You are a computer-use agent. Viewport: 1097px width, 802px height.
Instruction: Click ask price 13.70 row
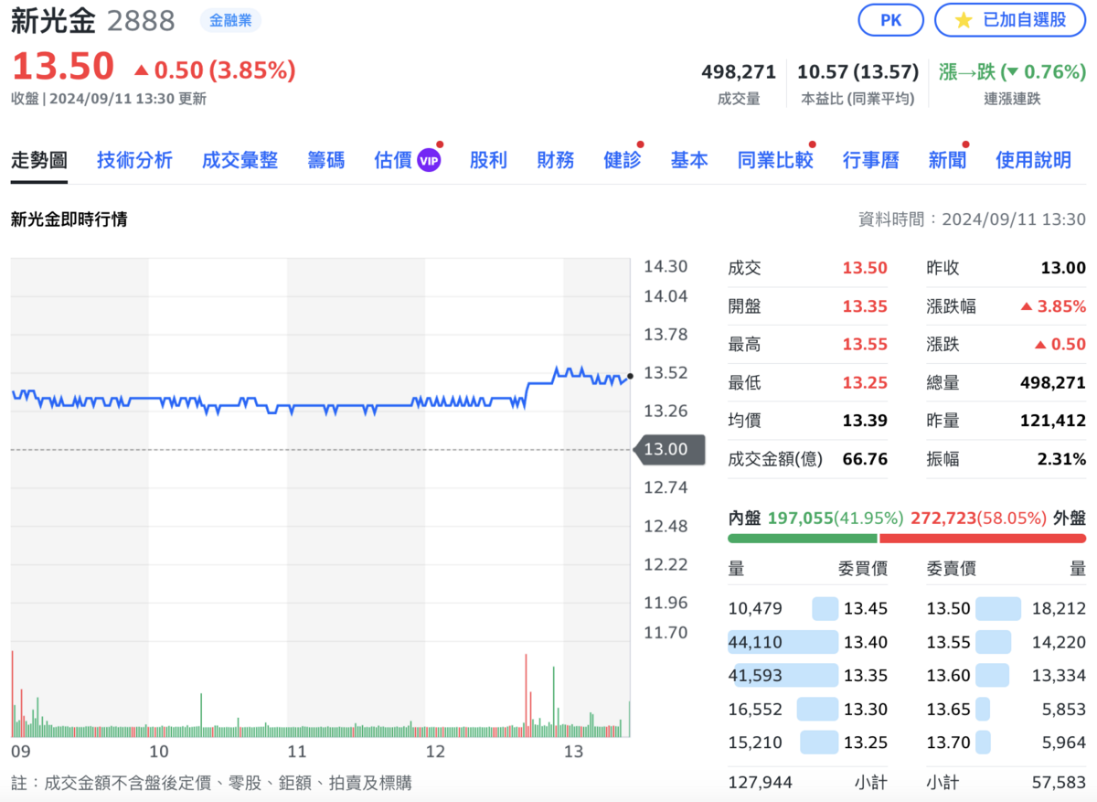pos(1006,742)
